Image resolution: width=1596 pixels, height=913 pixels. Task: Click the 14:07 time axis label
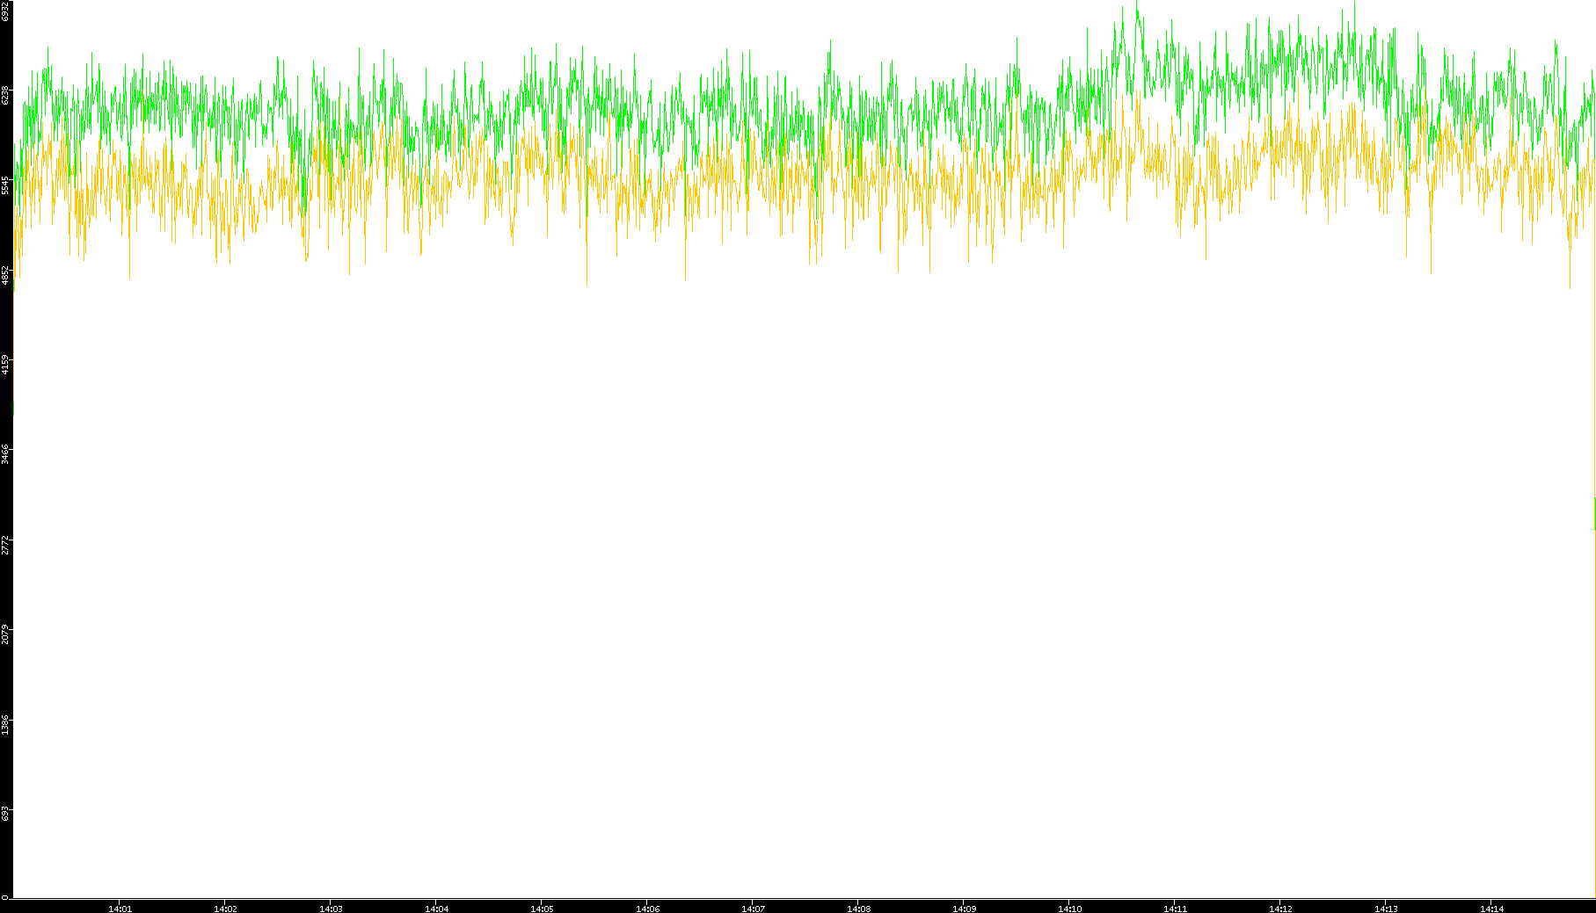753,909
